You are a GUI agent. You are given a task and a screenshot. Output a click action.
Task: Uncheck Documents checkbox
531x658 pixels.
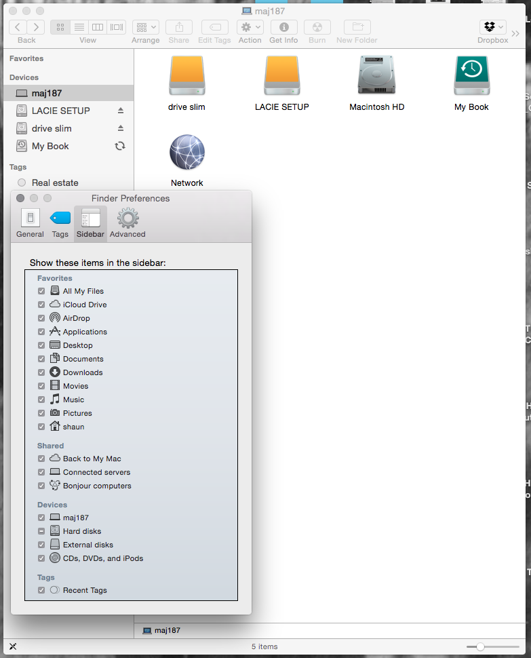41,359
